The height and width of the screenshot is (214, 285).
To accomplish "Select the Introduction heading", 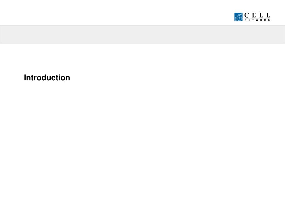I will click(x=47, y=78).
